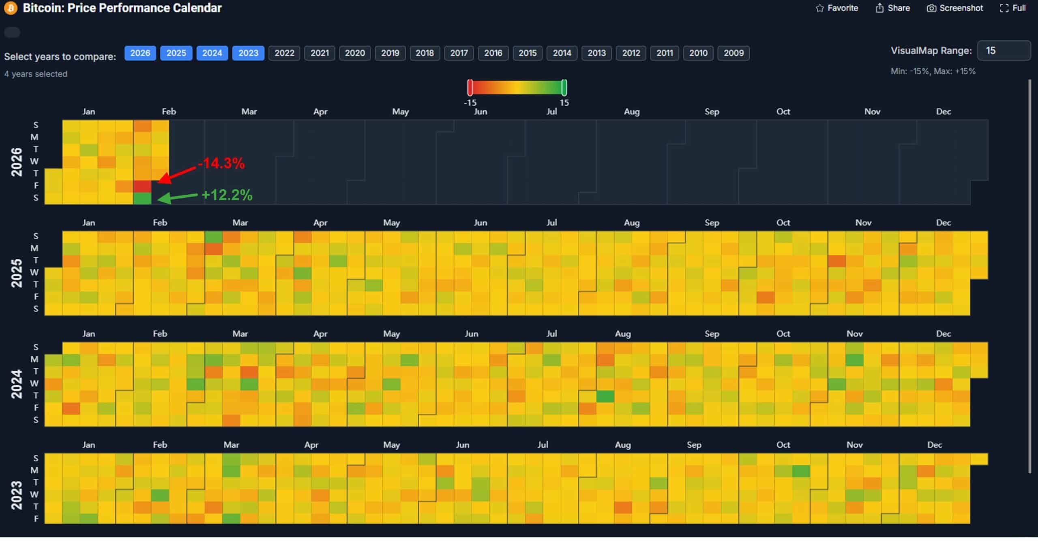Click the Mar month label in the 2025 calendar

tap(240, 223)
